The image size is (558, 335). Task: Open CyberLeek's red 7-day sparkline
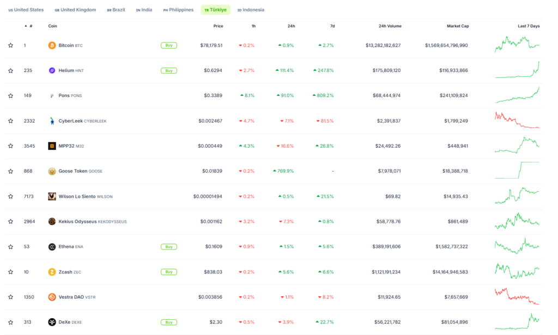(517, 120)
